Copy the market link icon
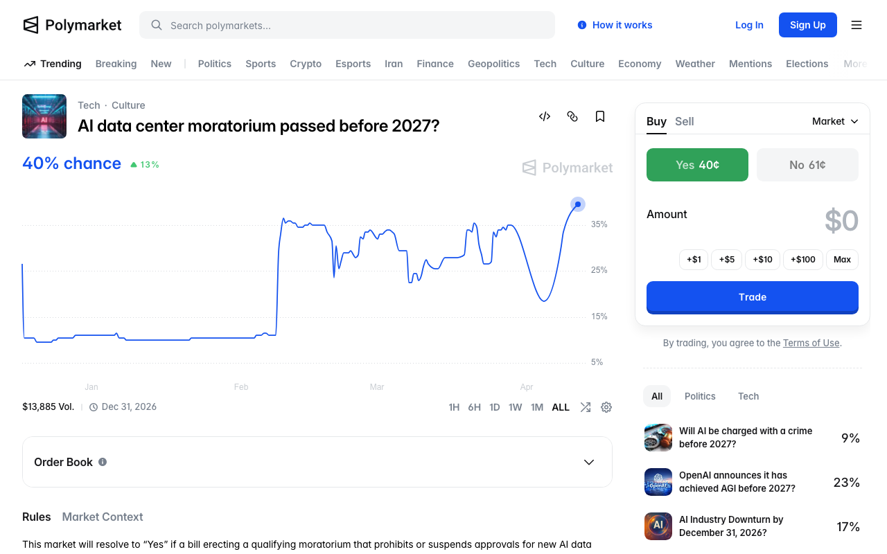Viewport: 887px width, 554px height. pyautogui.click(x=572, y=116)
